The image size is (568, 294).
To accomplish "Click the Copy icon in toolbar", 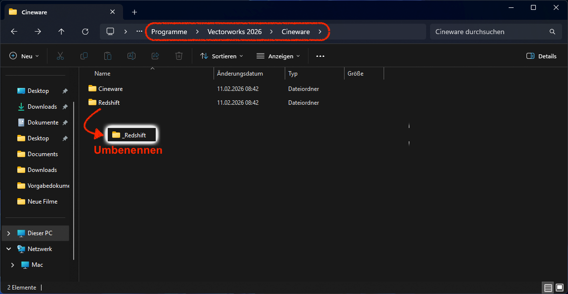I will [84, 56].
